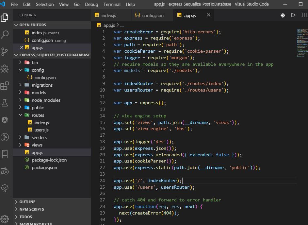Image resolution: width=308 pixels, height=225 pixels.
Task: Collapse the Open Editors section
Action: (x=52, y=25)
